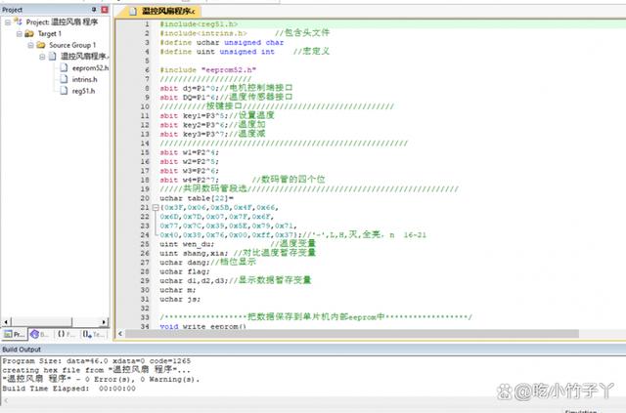Open intrins.h from the project tree
Image resolution: width=626 pixels, height=413 pixels.
(x=85, y=79)
